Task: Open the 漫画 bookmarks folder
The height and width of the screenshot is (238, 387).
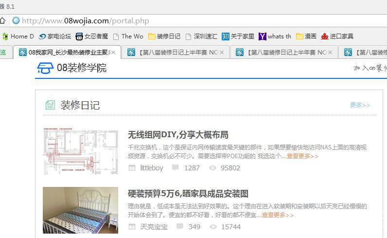Action: click(306, 36)
